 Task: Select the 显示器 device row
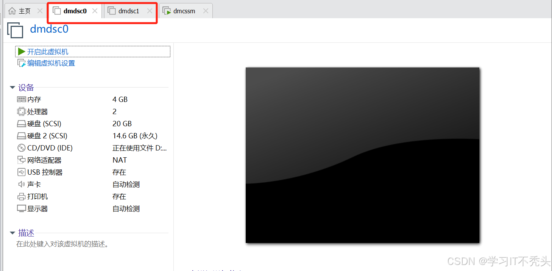(92, 208)
